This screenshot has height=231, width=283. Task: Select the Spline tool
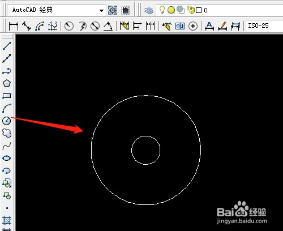pos(7,146)
